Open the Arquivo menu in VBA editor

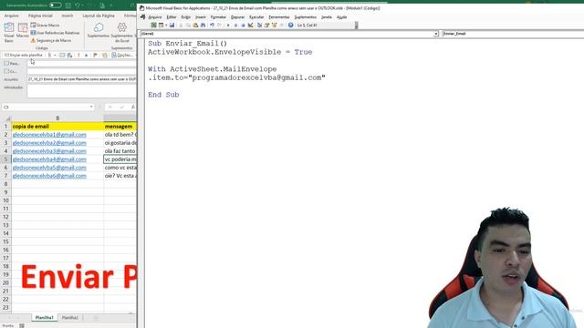(x=155, y=17)
